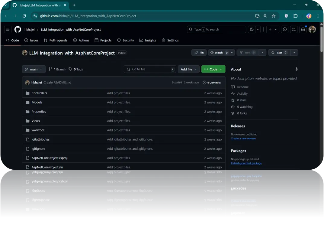324x225 pixels.
Task: Pin this repository
Action: [x=199, y=52]
